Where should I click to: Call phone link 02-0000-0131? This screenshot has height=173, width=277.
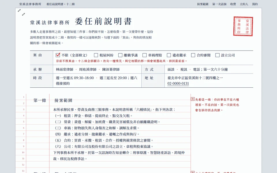(178, 84)
